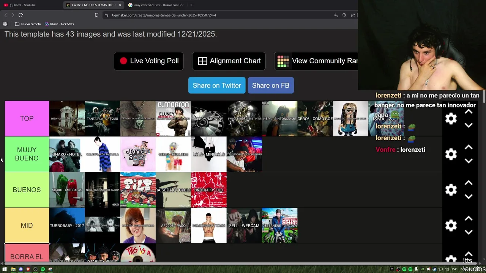Move MID row up with chevron
The height and width of the screenshot is (273, 486).
coord(469,219)
